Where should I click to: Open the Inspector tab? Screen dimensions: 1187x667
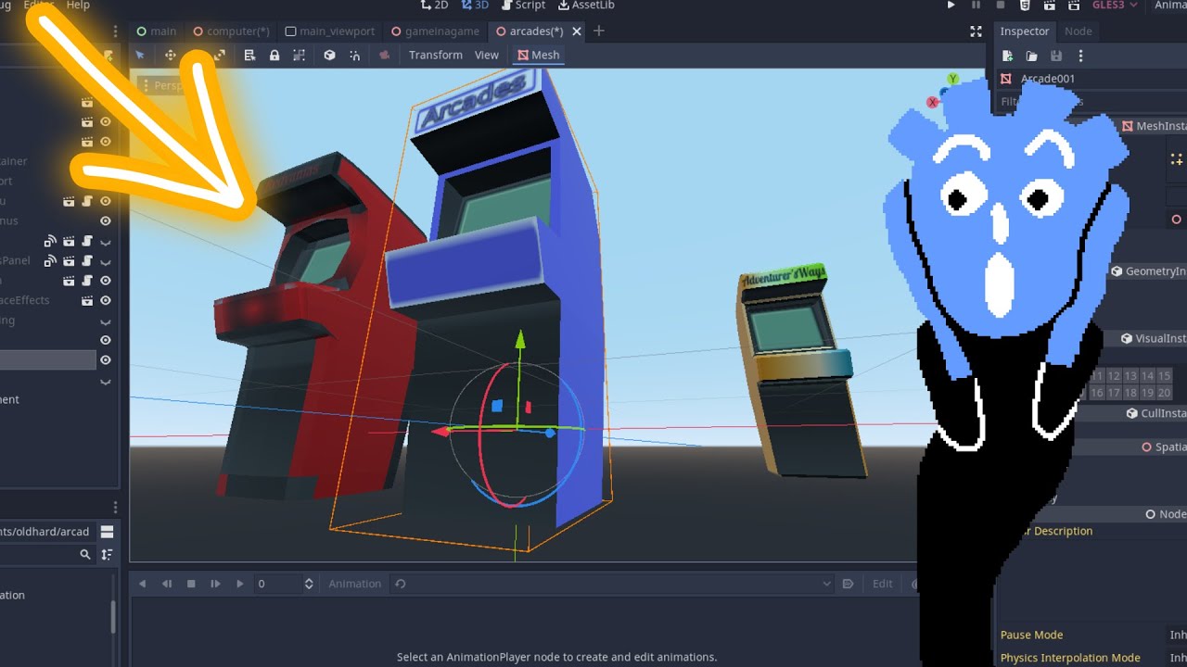(x=1025, y=31)
